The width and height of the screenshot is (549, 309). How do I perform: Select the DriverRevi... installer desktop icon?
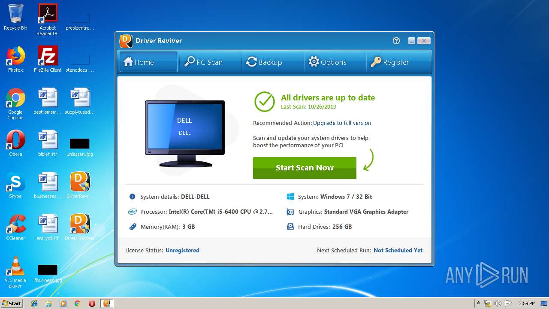pos(80,185)
